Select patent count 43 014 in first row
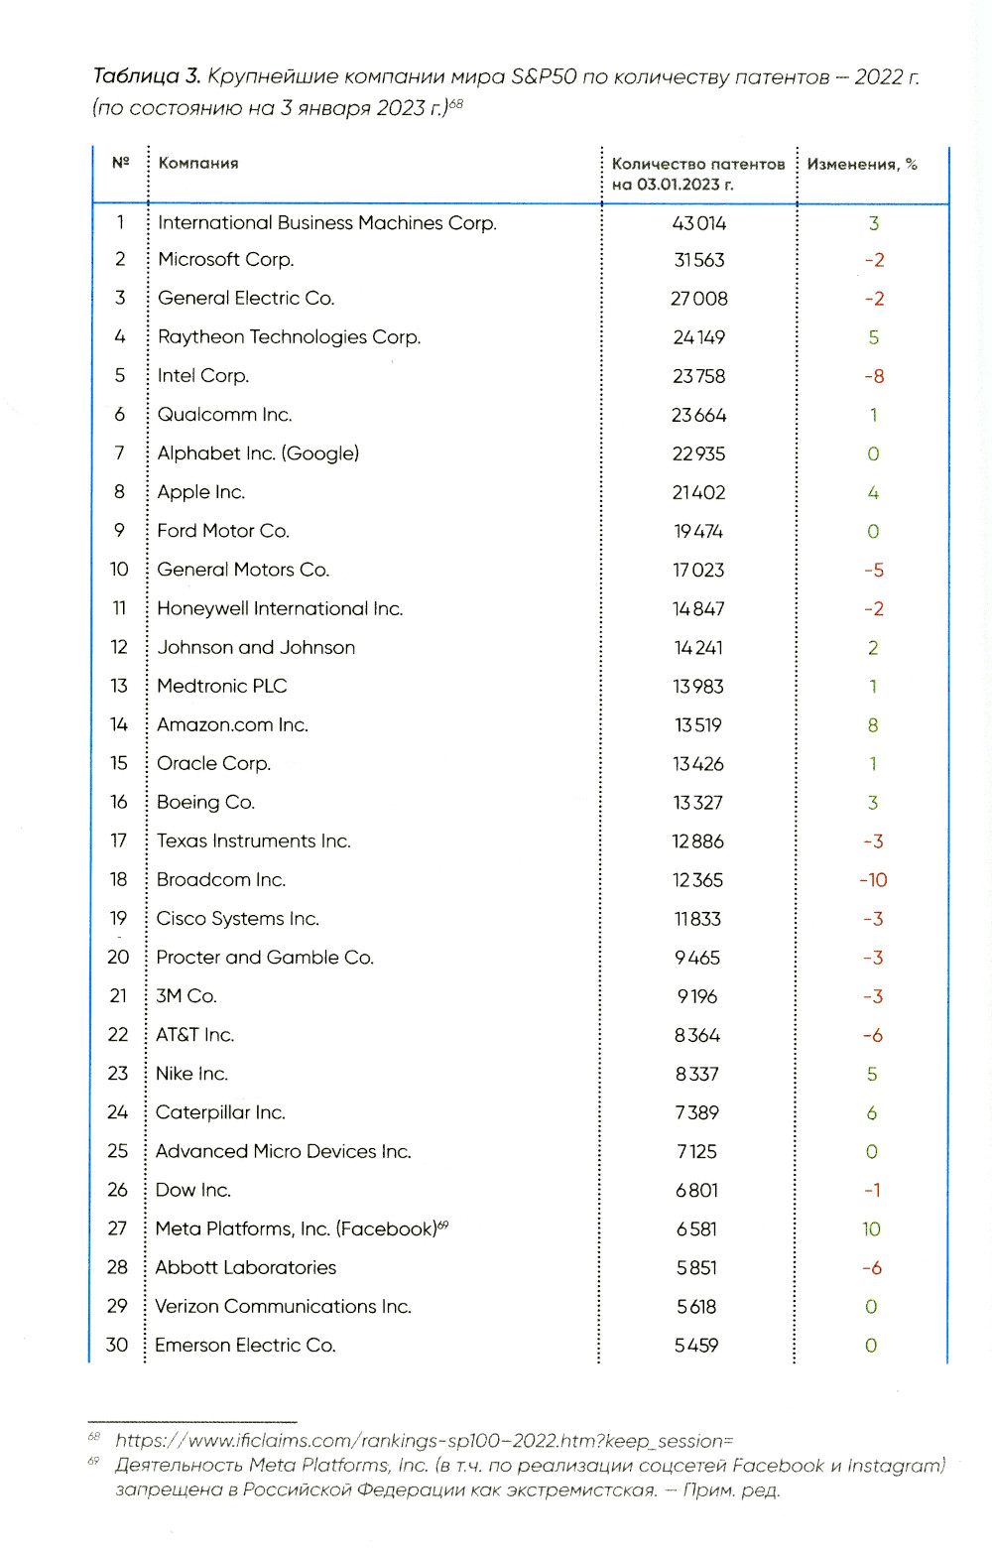This screenshot has width=992, height=1552. (x=698, y=224)
